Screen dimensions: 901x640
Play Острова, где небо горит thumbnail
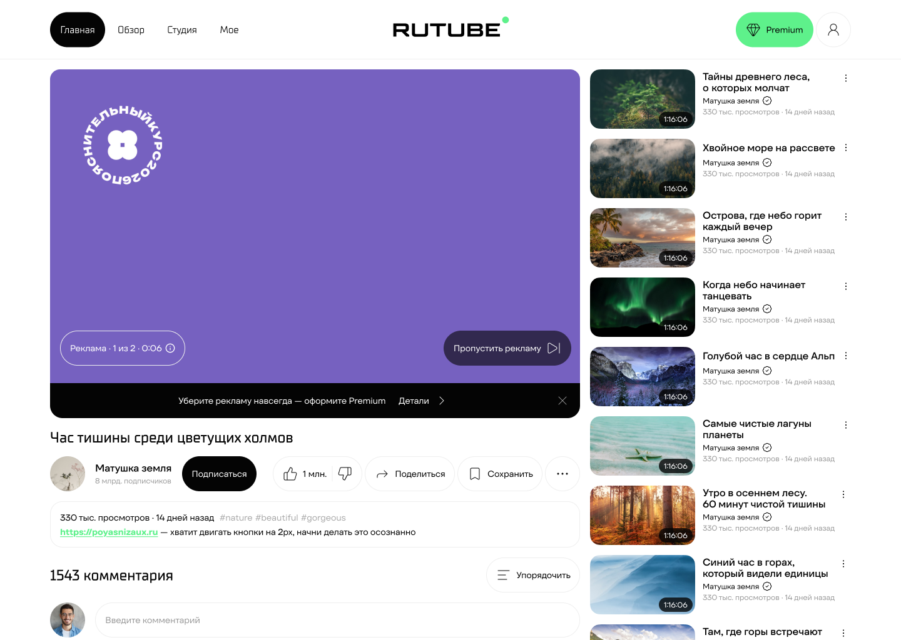[643, 237]
